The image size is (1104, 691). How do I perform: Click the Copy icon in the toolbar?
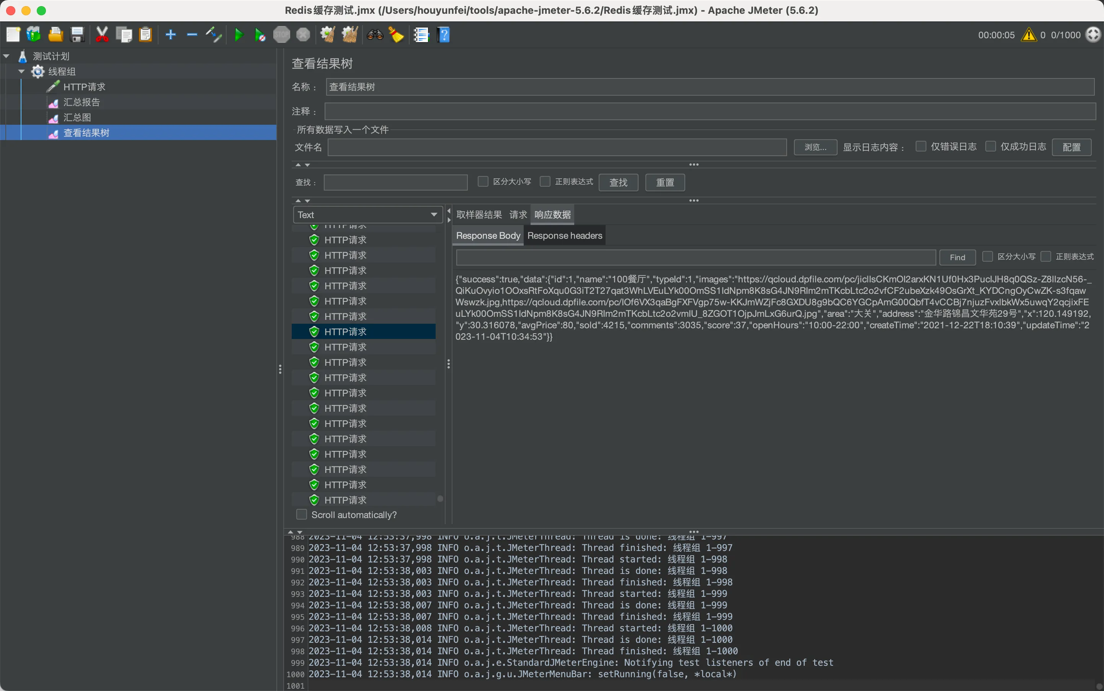[124, 35]
